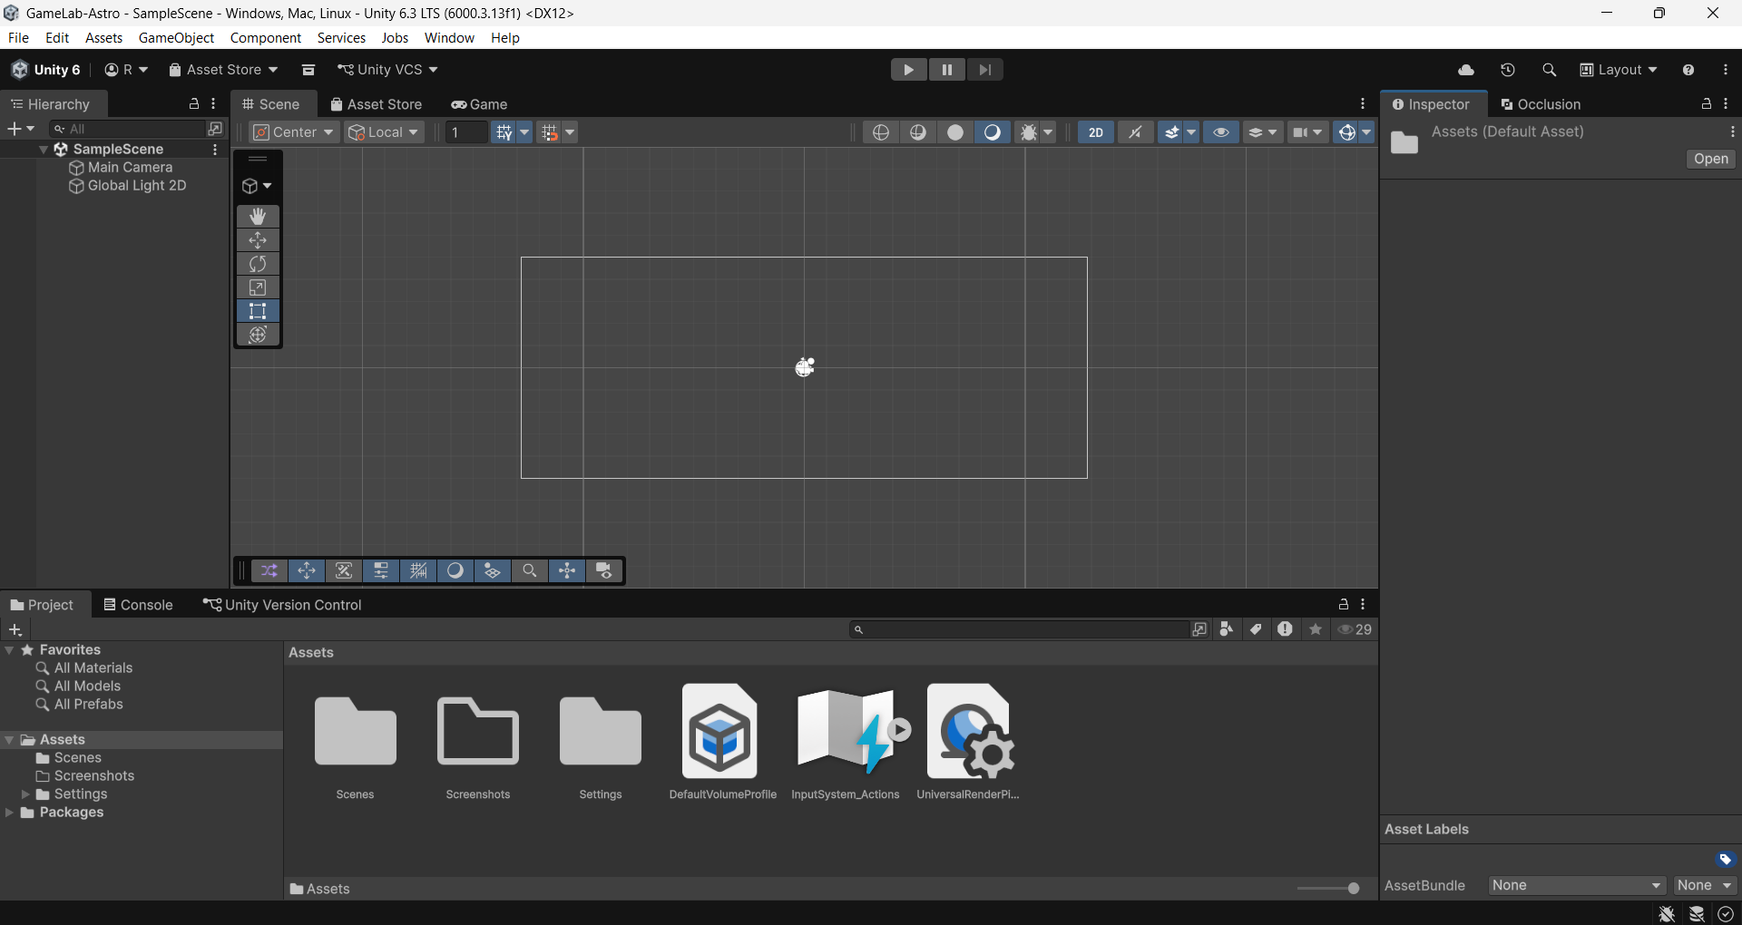Screen dimensions: 1742x925
Task: Collapse the SampleScene hierarchy
Action: 44,150
